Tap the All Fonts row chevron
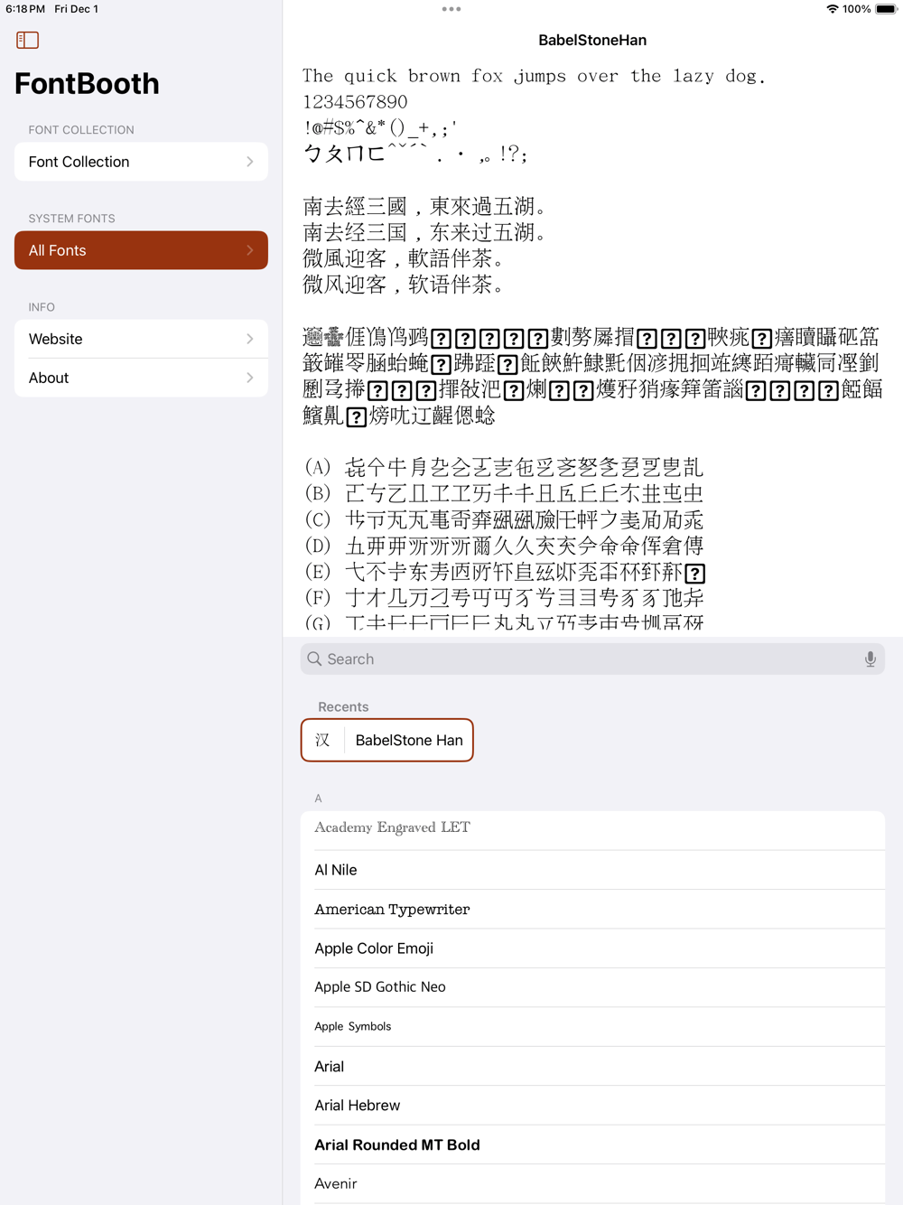This screenshot has height=1205, width=903. pyautogui.click(x=250, y=250)
